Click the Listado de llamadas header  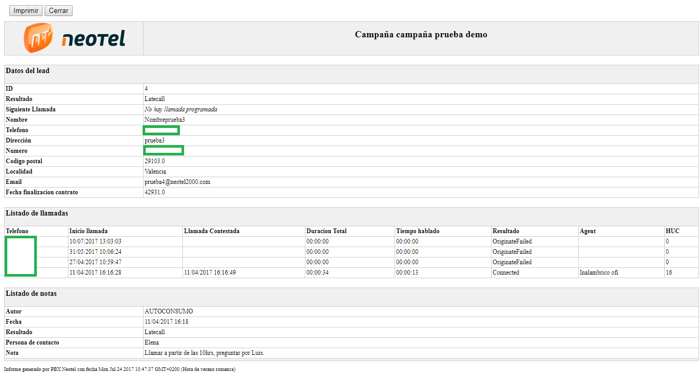(37, 213)
